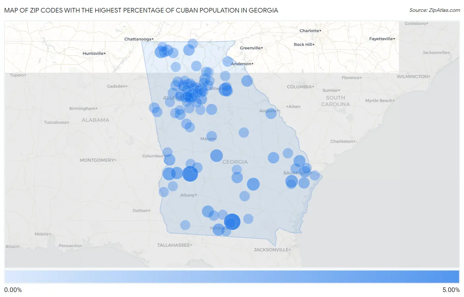Image resolution: width=464 pixels, height=297 pixels.
Task: Click the TALLAHASSEE capital label
Action: 174,245
